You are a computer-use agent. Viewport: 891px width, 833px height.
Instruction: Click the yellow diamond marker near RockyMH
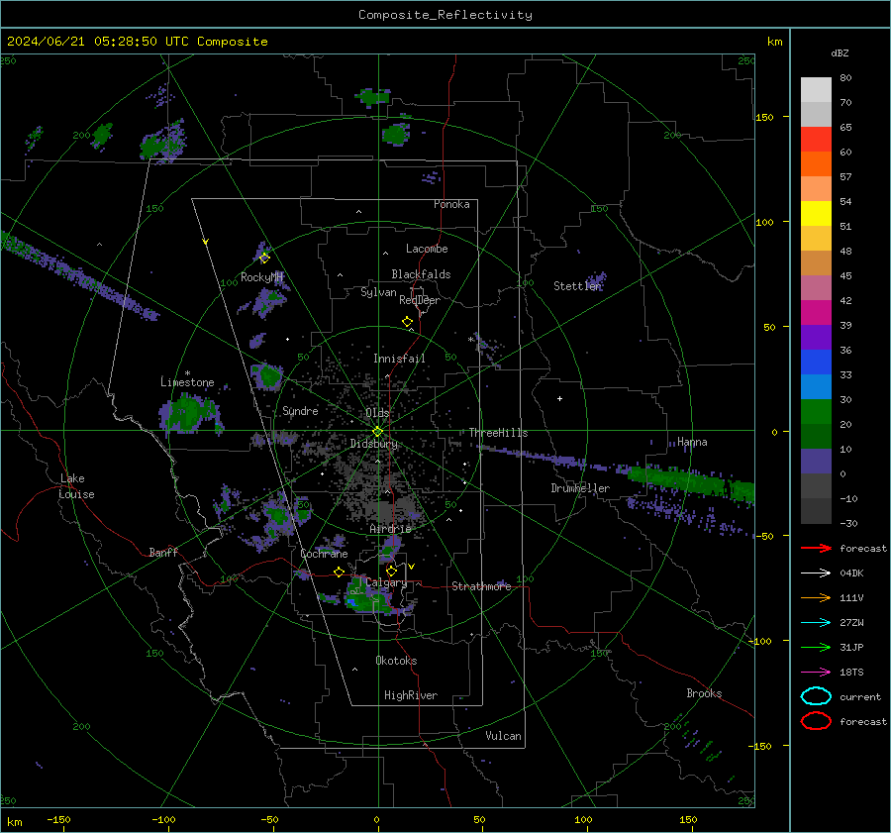[x=264, y=259]
